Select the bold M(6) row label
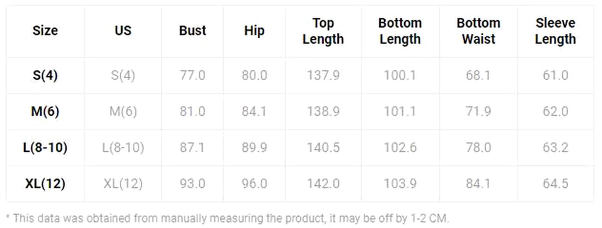The height and width of the screenshot is (228, 602). (45, 112)
